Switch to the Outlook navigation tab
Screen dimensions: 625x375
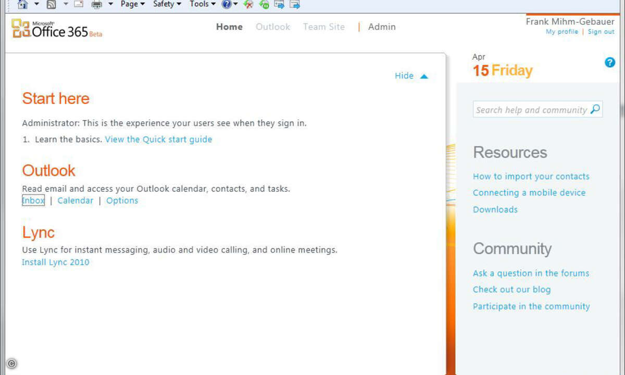[x=273, y=27]
